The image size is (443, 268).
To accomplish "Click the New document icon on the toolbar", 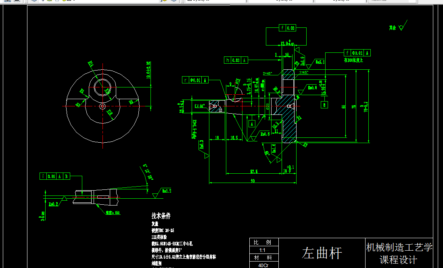I will point(7,2).
